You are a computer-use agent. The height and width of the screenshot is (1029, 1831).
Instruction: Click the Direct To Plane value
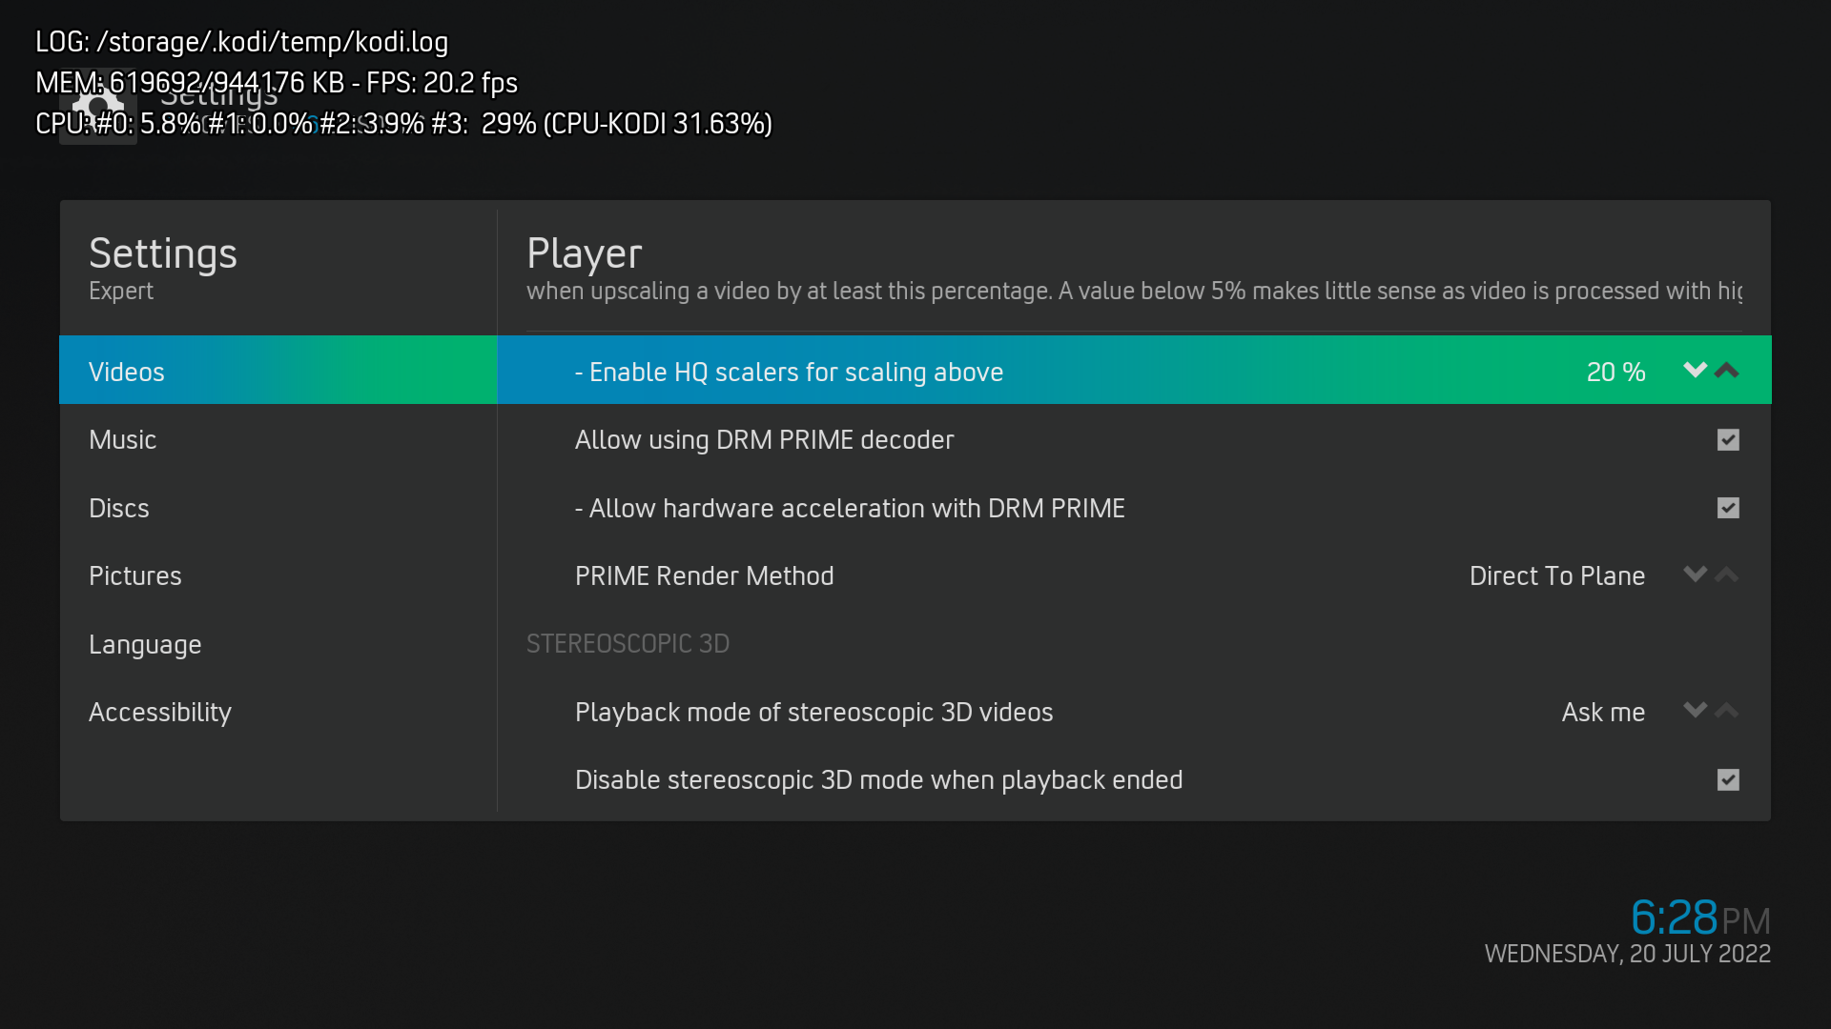coord(1556,576)
